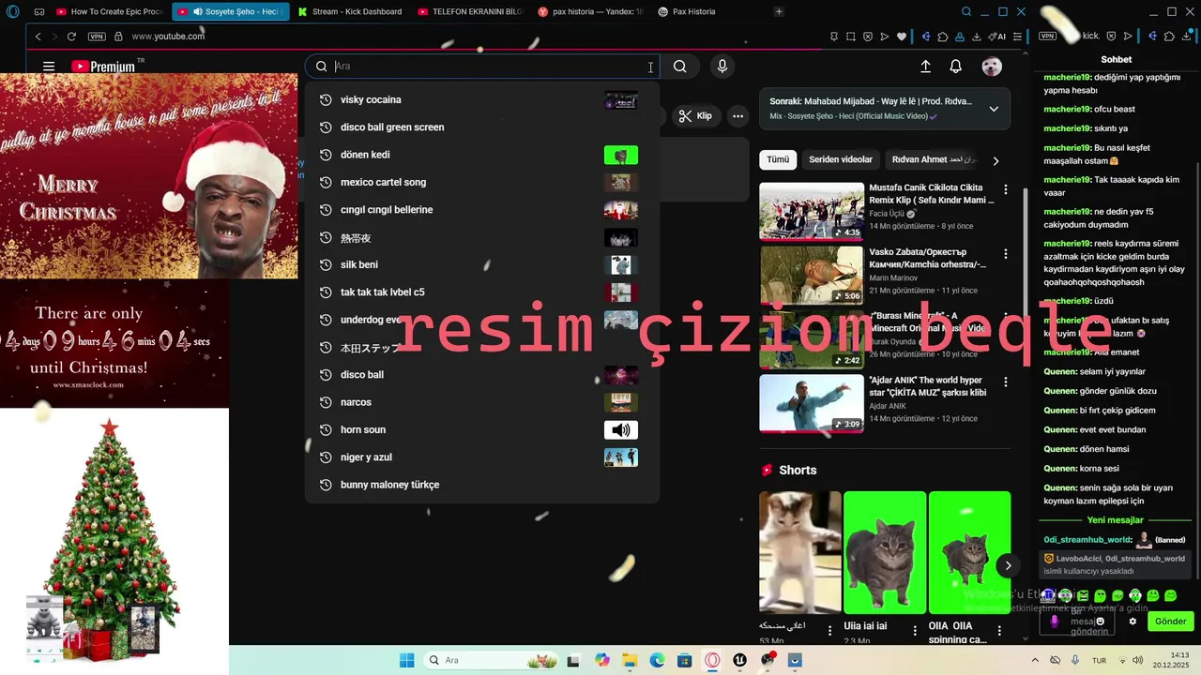Click the purple microphone in Kick chat box
This screenshot has width=1201, height=675.
1055,622
